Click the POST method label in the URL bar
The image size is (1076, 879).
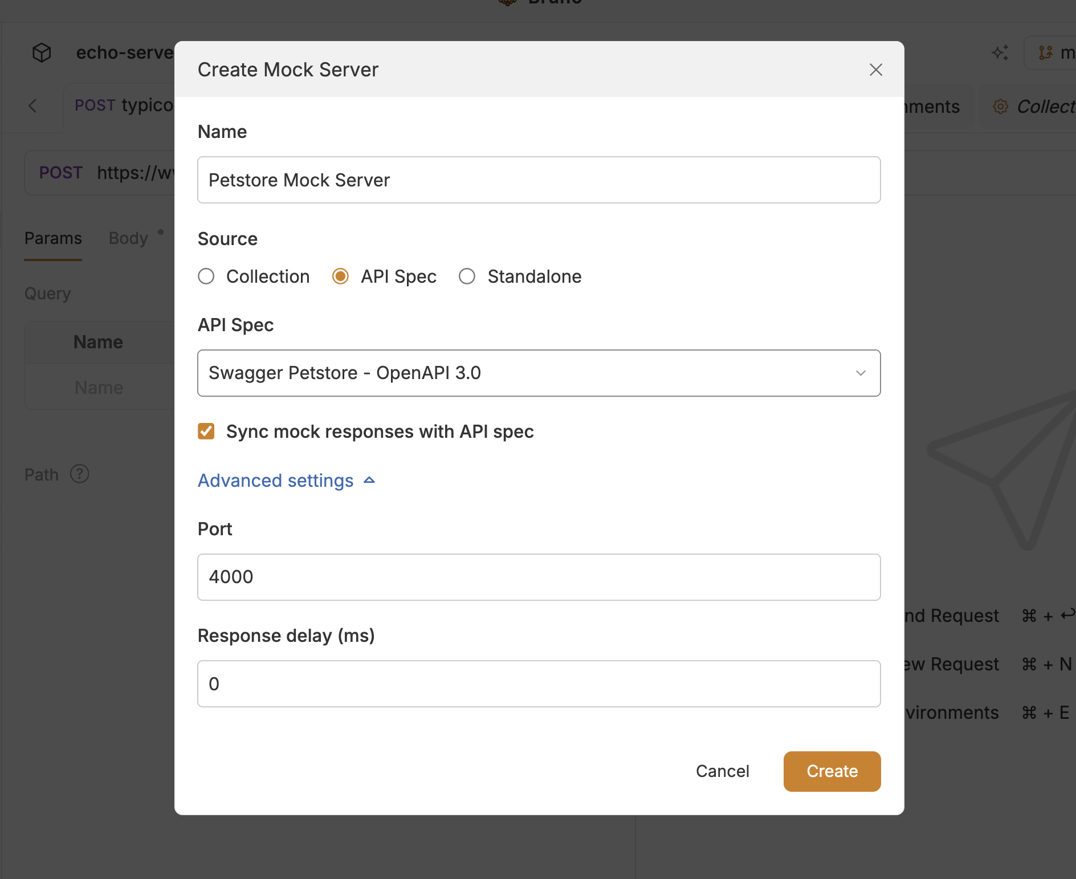[x=61, y=173]
